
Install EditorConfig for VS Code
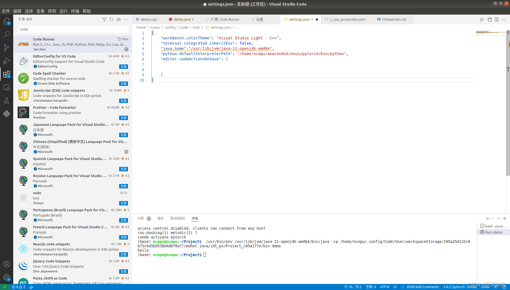(x=124, y=67)
